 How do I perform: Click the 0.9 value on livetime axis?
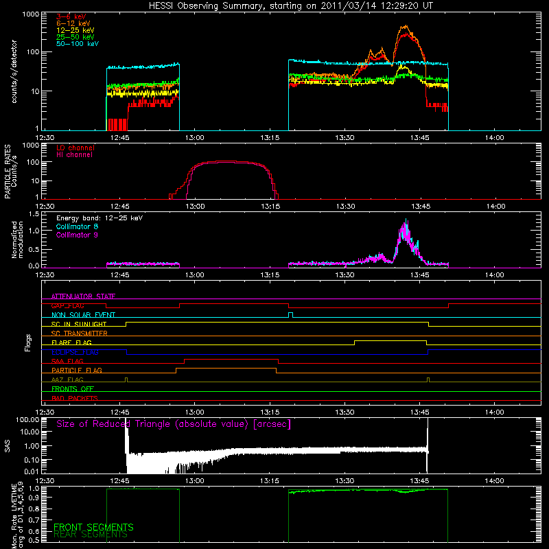tap(34, 498)
